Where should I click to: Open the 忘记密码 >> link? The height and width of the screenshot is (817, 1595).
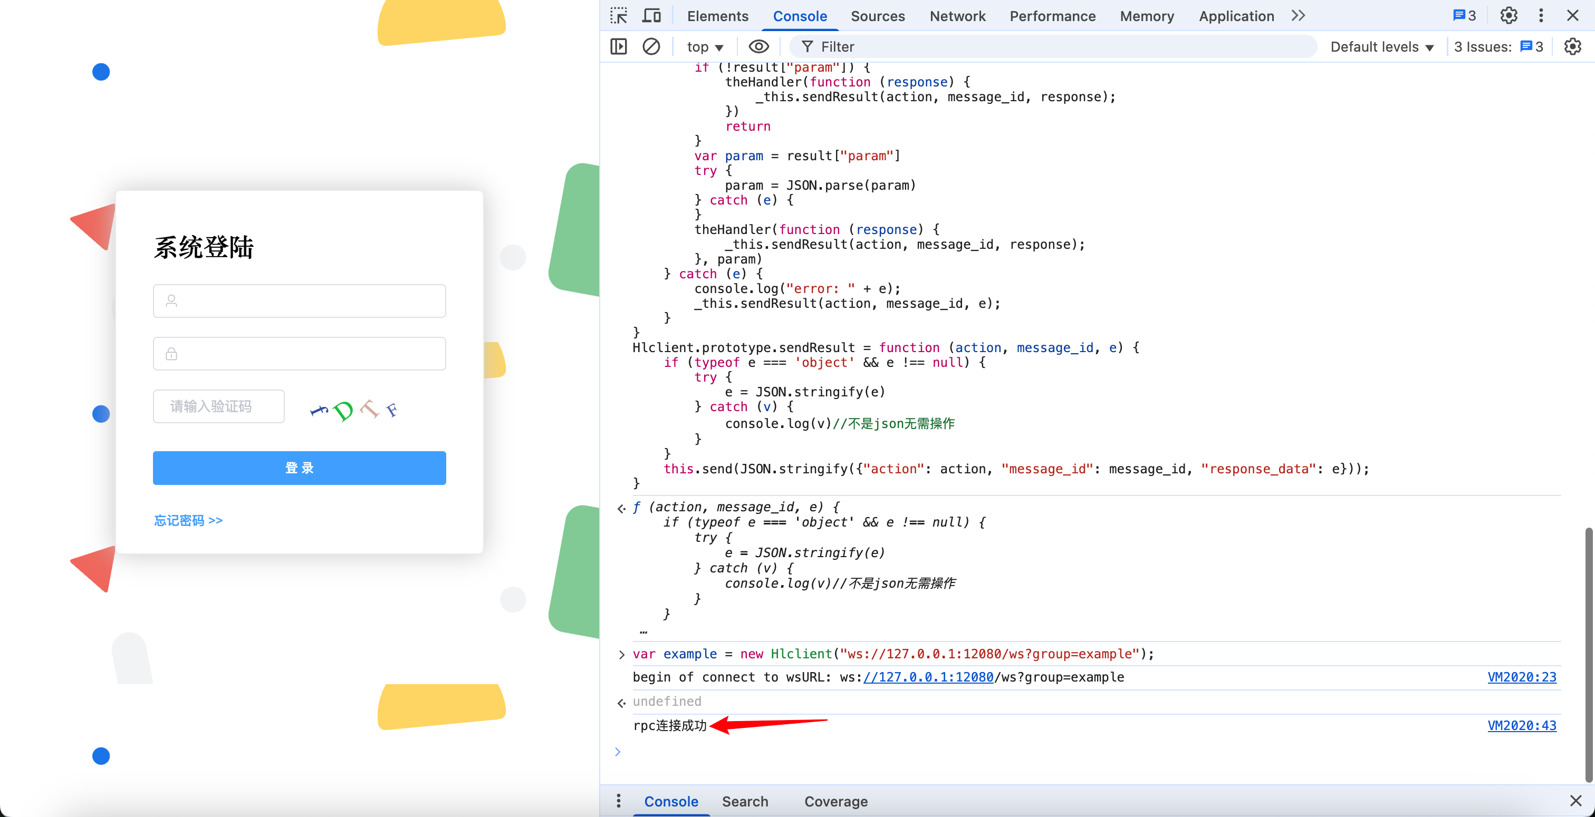(188, 520)
